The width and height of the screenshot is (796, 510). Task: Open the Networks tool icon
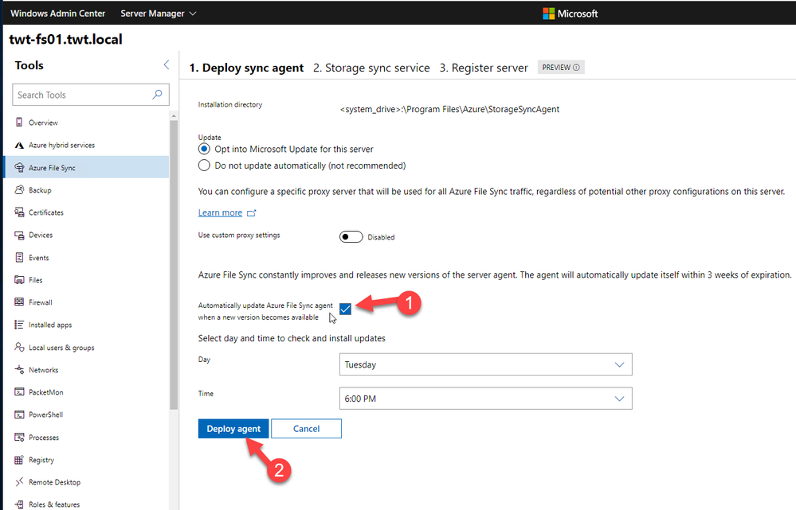click(x=19, y=369)
